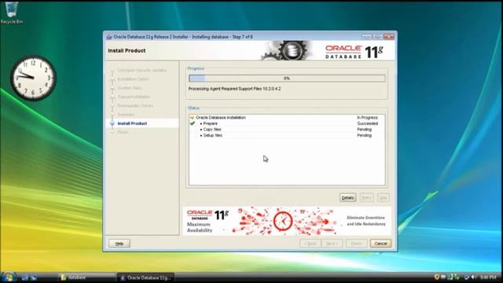Click the yellow security shield tray icon
This screenshot has width=503, height=283.
(436, 277)
